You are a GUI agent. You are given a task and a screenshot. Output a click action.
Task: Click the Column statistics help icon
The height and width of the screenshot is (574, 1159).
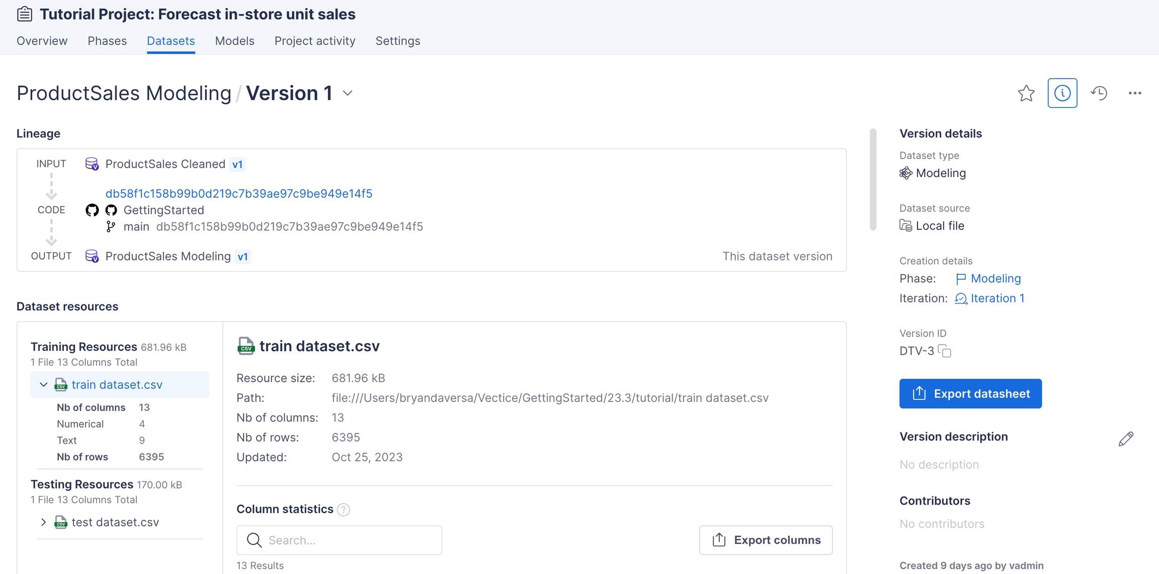click(344, 510)
